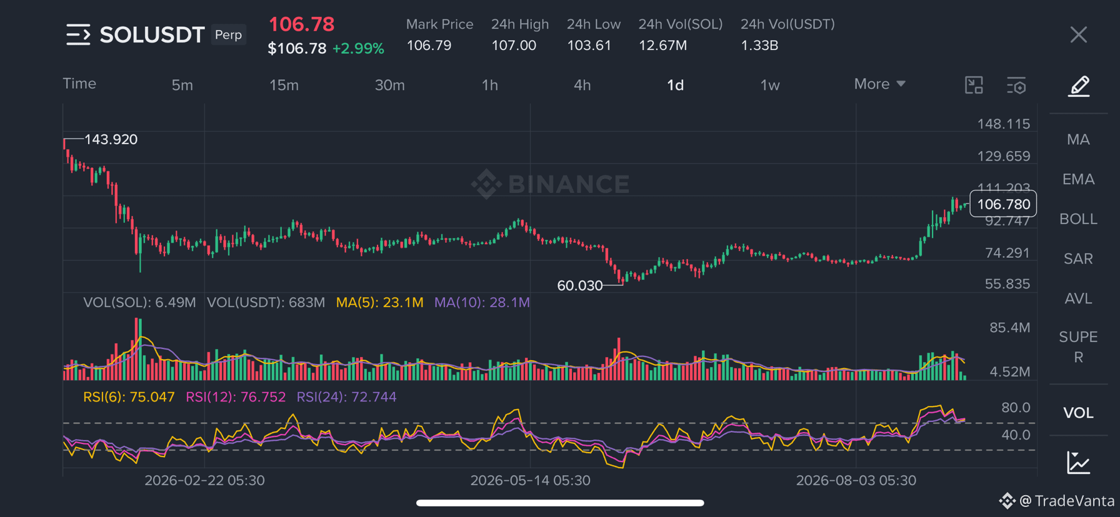Select the 15m timeframe
This screenshot has width=1120, height=517.
pos(284,85)
